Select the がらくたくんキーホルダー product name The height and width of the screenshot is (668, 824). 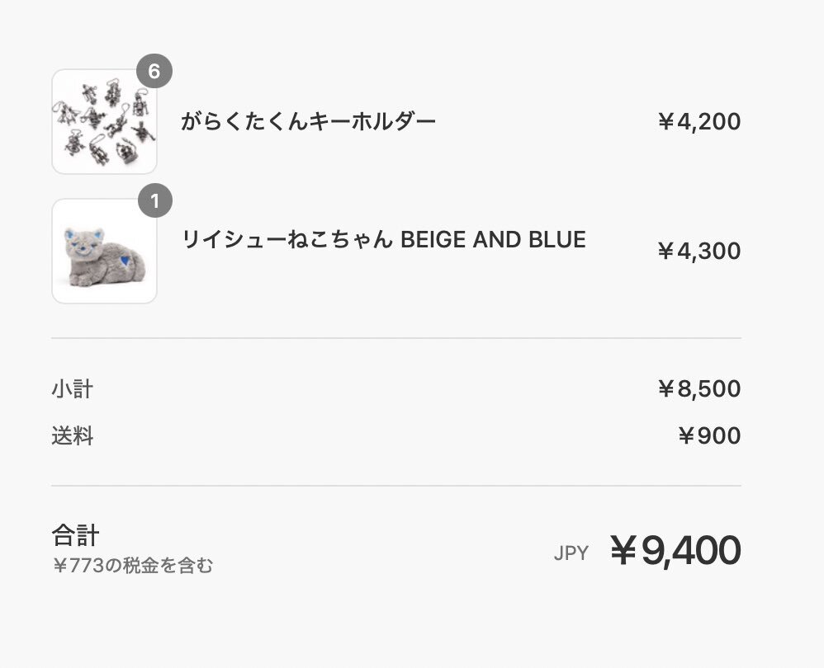point(309,121)
